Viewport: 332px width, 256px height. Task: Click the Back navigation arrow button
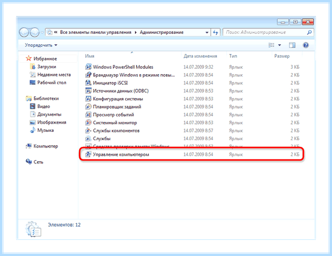[24, 33]
